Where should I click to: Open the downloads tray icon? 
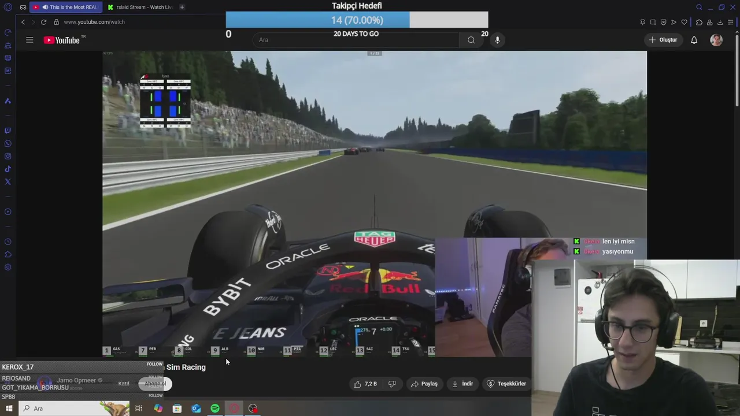click(x=720, y=23)
